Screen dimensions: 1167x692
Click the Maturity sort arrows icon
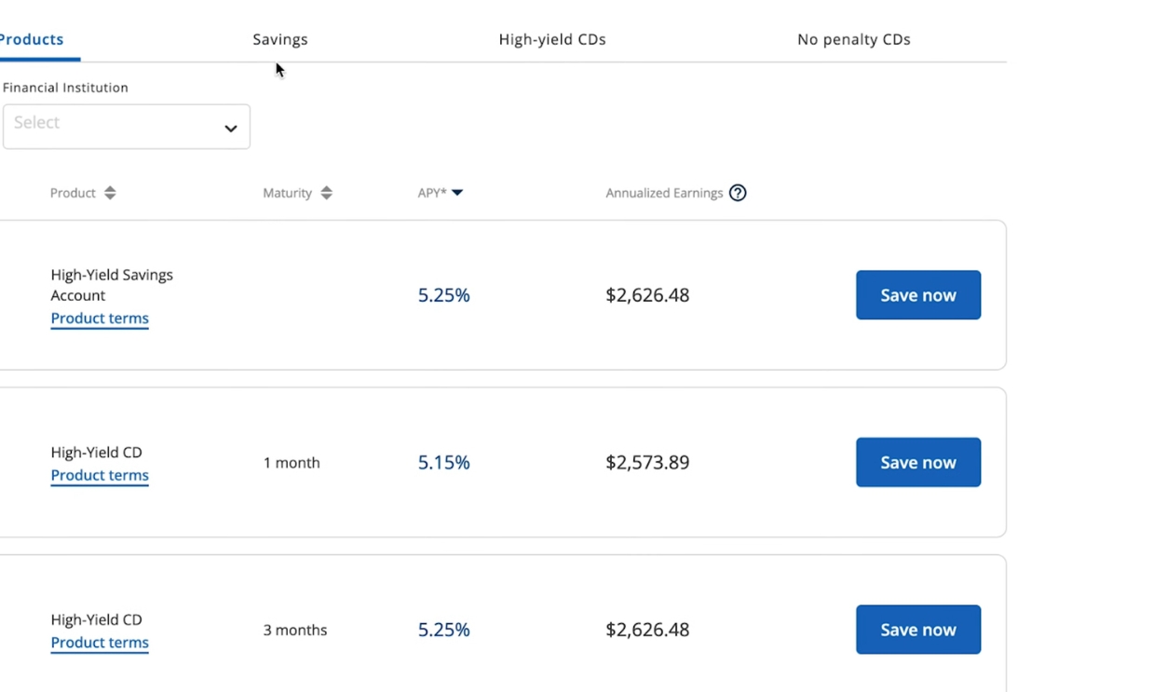point(326,193)
